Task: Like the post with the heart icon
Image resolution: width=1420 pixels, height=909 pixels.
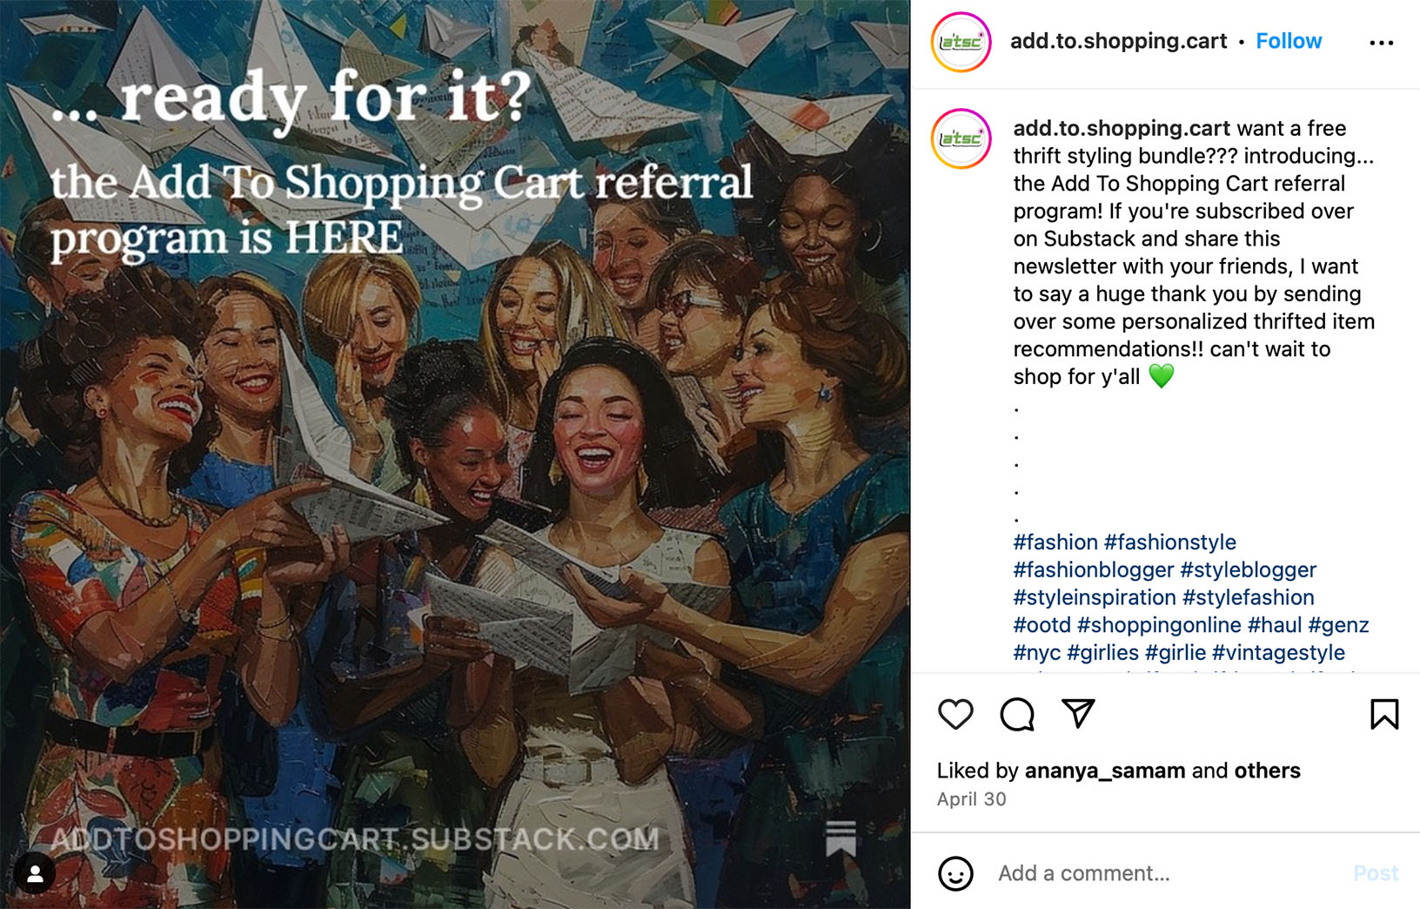Action: coord(954,716)
